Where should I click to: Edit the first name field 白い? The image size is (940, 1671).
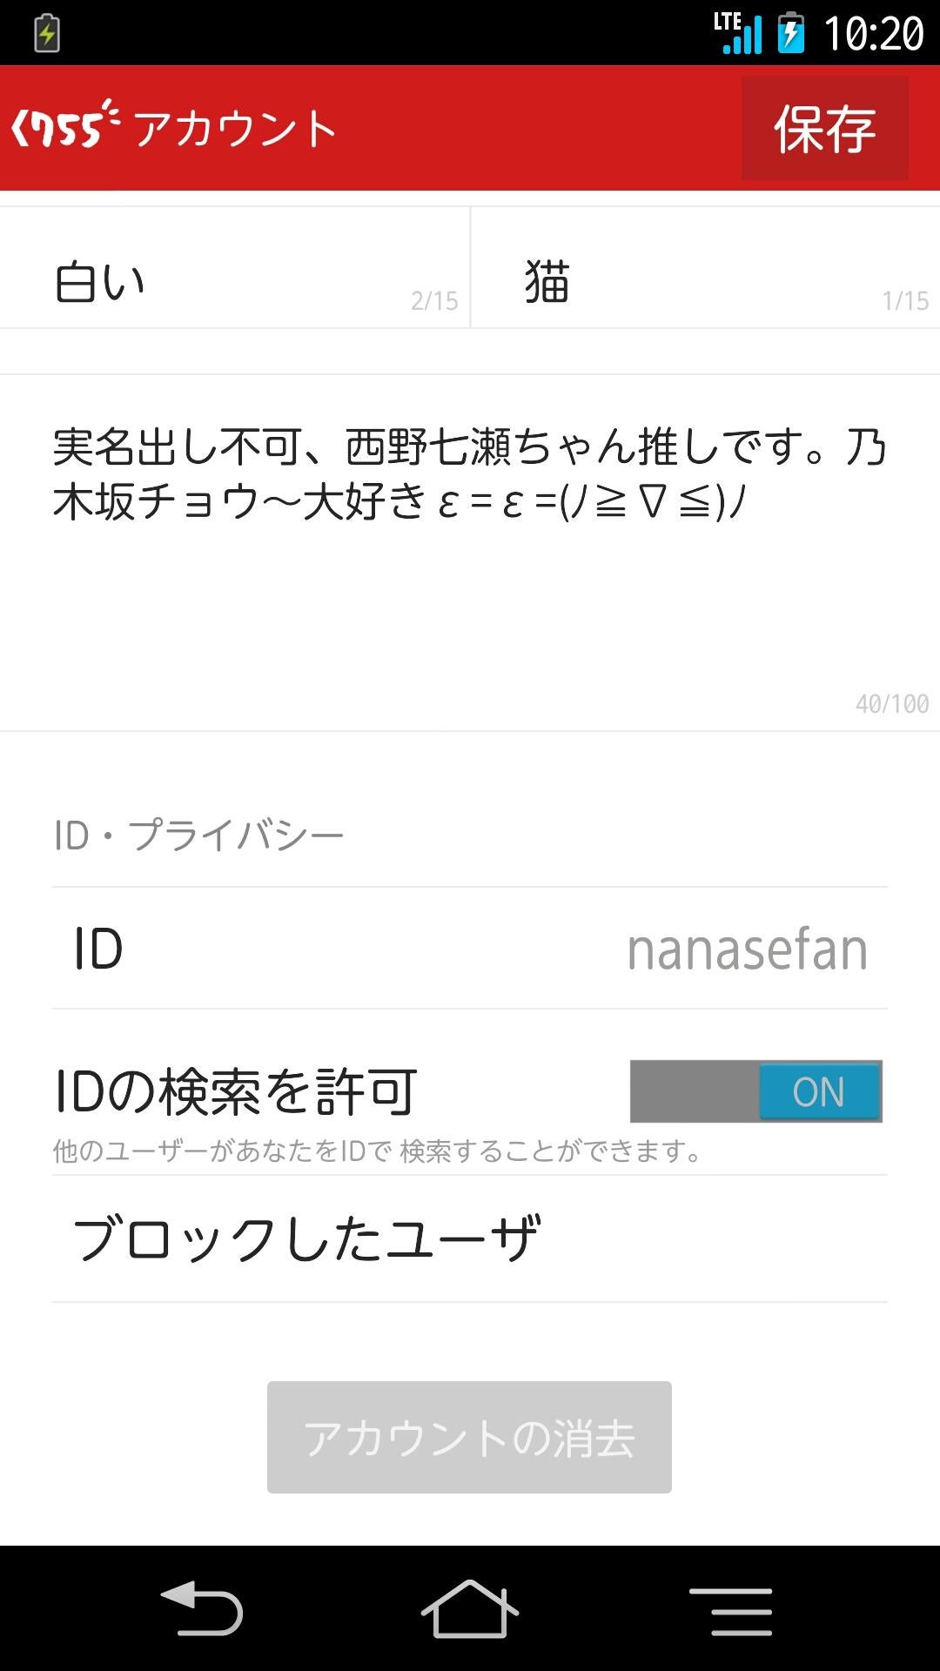click(234, 282)
